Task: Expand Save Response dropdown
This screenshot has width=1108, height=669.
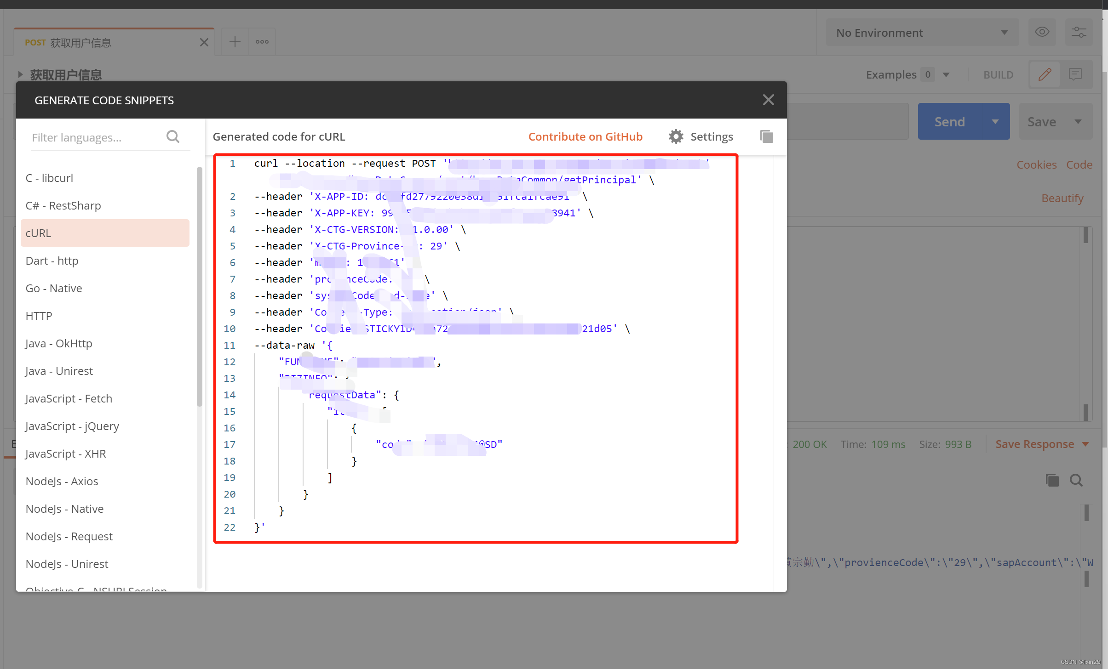Action: [x=1085, y=444]
